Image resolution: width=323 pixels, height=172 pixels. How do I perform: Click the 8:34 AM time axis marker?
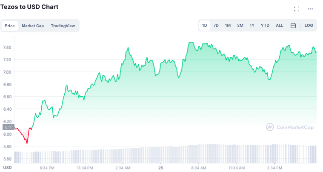coord(199,168)
